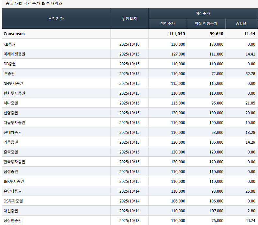Click the 76,000 previous price cell
Image resolution: width=258 pixels, height=225 pixels.
pyautogui.click(x=217, y=221)
